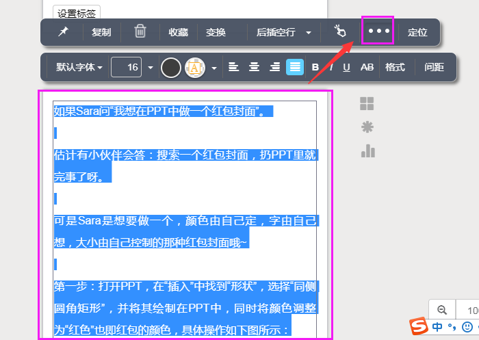Click text 可是Sara是想要做一个，颜色由自己定
The image size is (479, 340).
[155, 220]
